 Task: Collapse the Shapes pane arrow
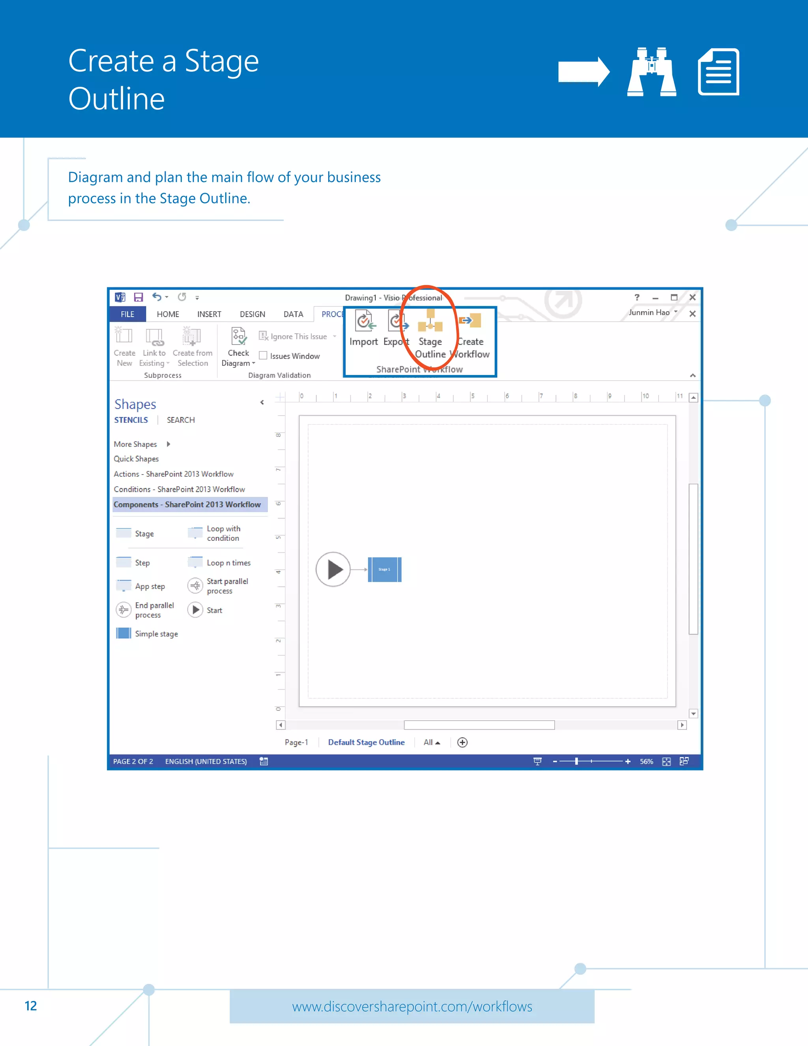[262, 402]
